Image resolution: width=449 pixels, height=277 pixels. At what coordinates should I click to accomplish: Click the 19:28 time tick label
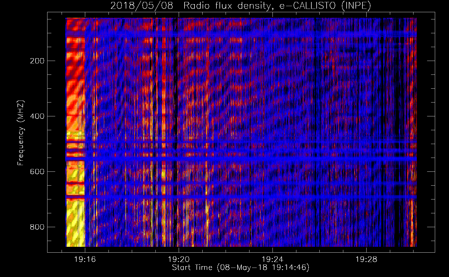(366, 260)
